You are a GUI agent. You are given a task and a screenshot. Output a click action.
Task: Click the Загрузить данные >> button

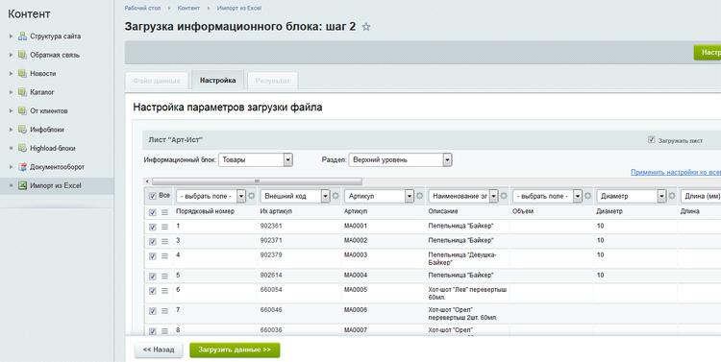(x=235, y=350)
